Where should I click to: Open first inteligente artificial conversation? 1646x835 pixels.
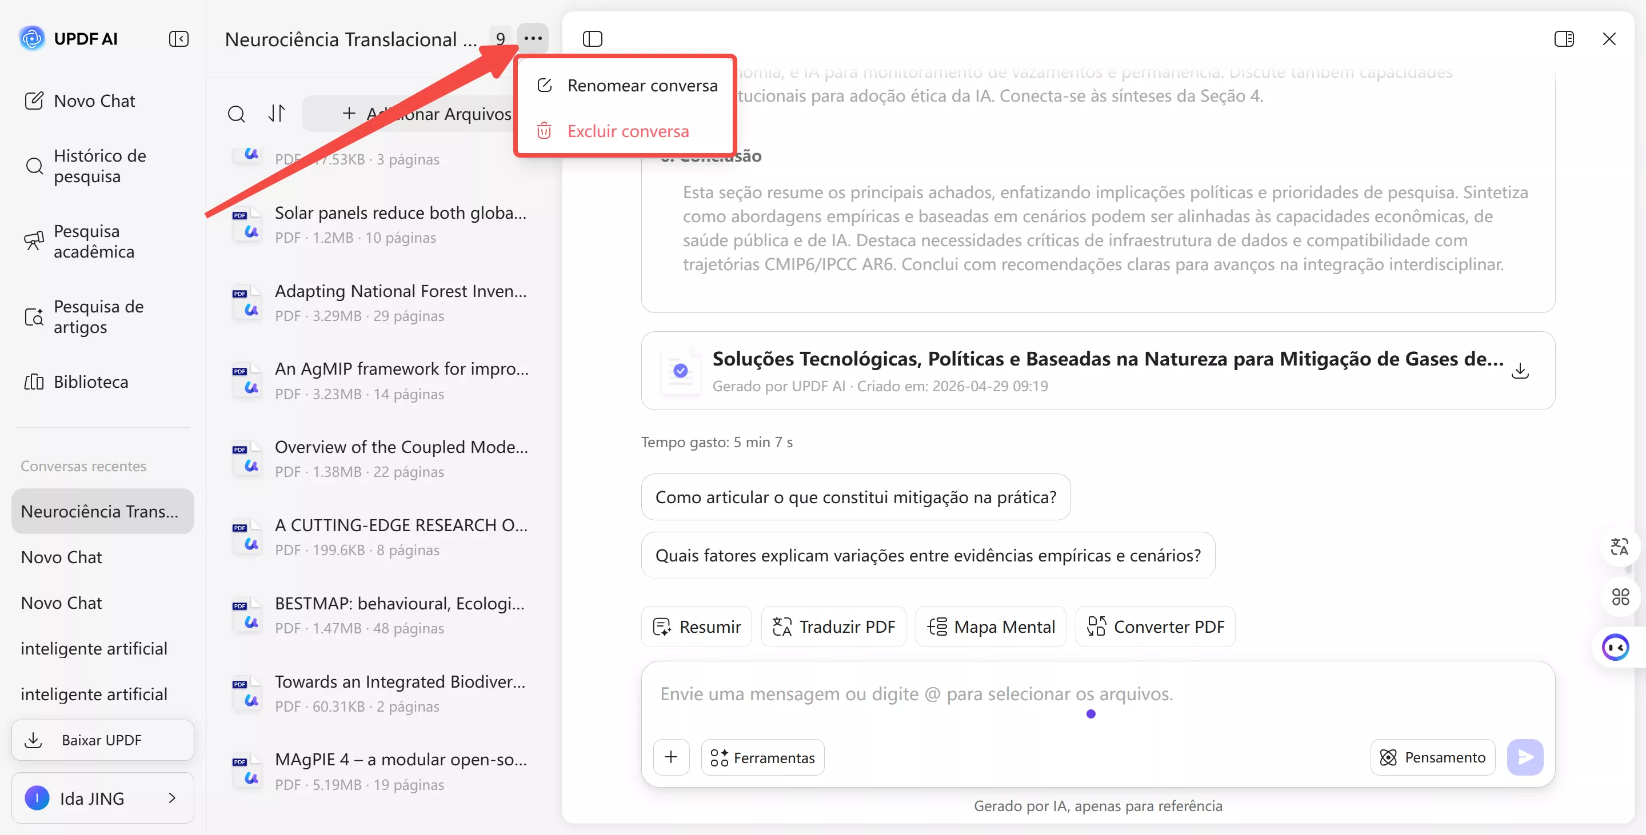point(102,649)
